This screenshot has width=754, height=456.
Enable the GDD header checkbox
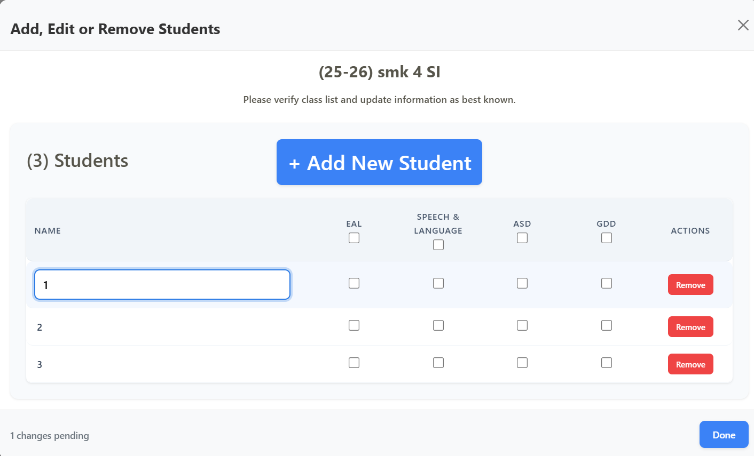(x=607, y=238)
